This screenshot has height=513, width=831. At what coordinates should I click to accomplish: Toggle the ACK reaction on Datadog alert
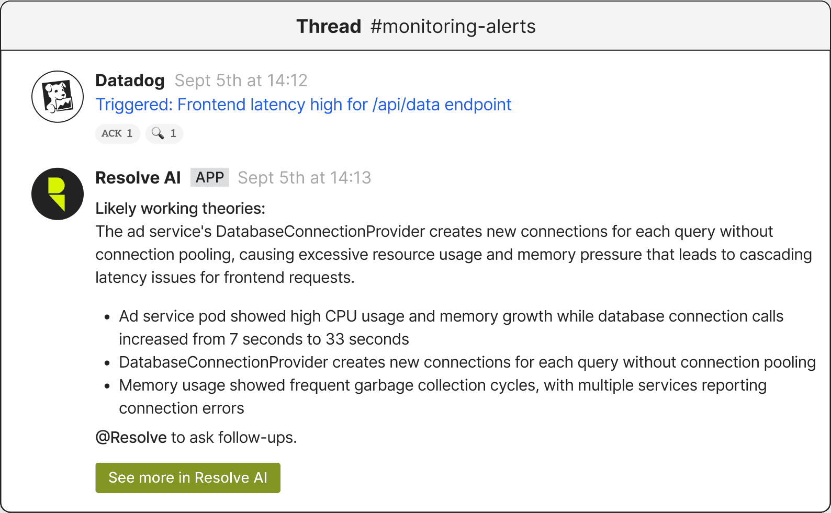pos(117,133)
